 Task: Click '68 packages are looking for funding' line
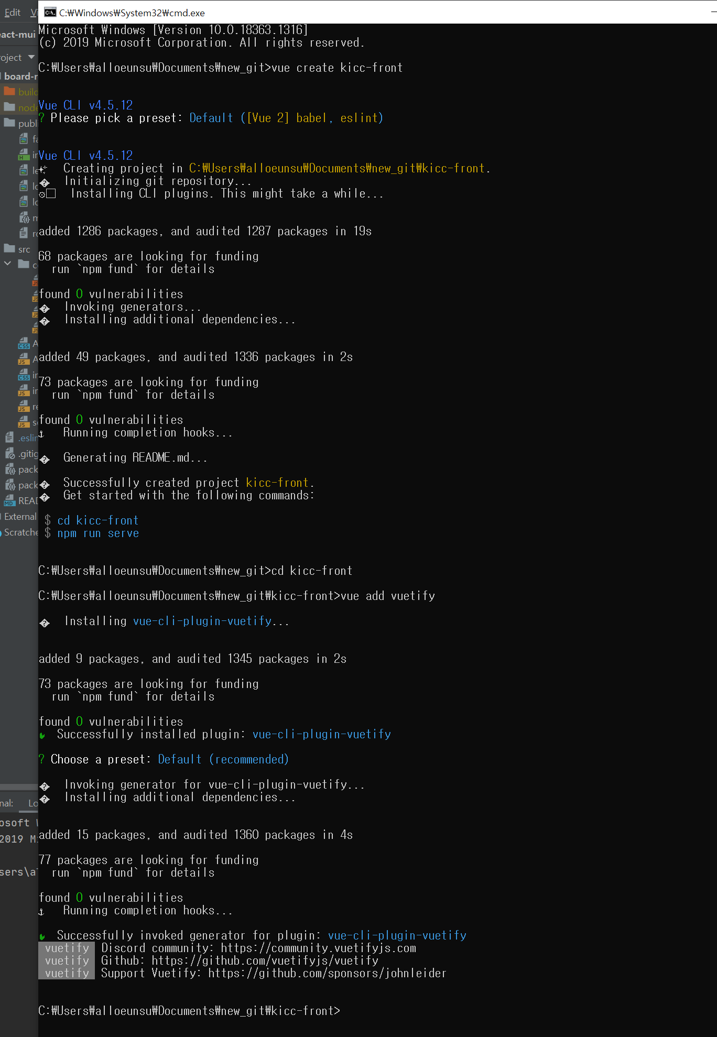point(148,256)
